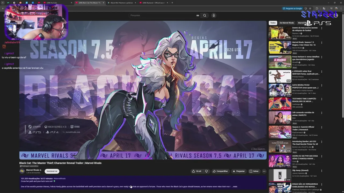Open options for 24h comendo comidas de anime video
The height and width of the screenshot is (193, 344).
point(321,113)
